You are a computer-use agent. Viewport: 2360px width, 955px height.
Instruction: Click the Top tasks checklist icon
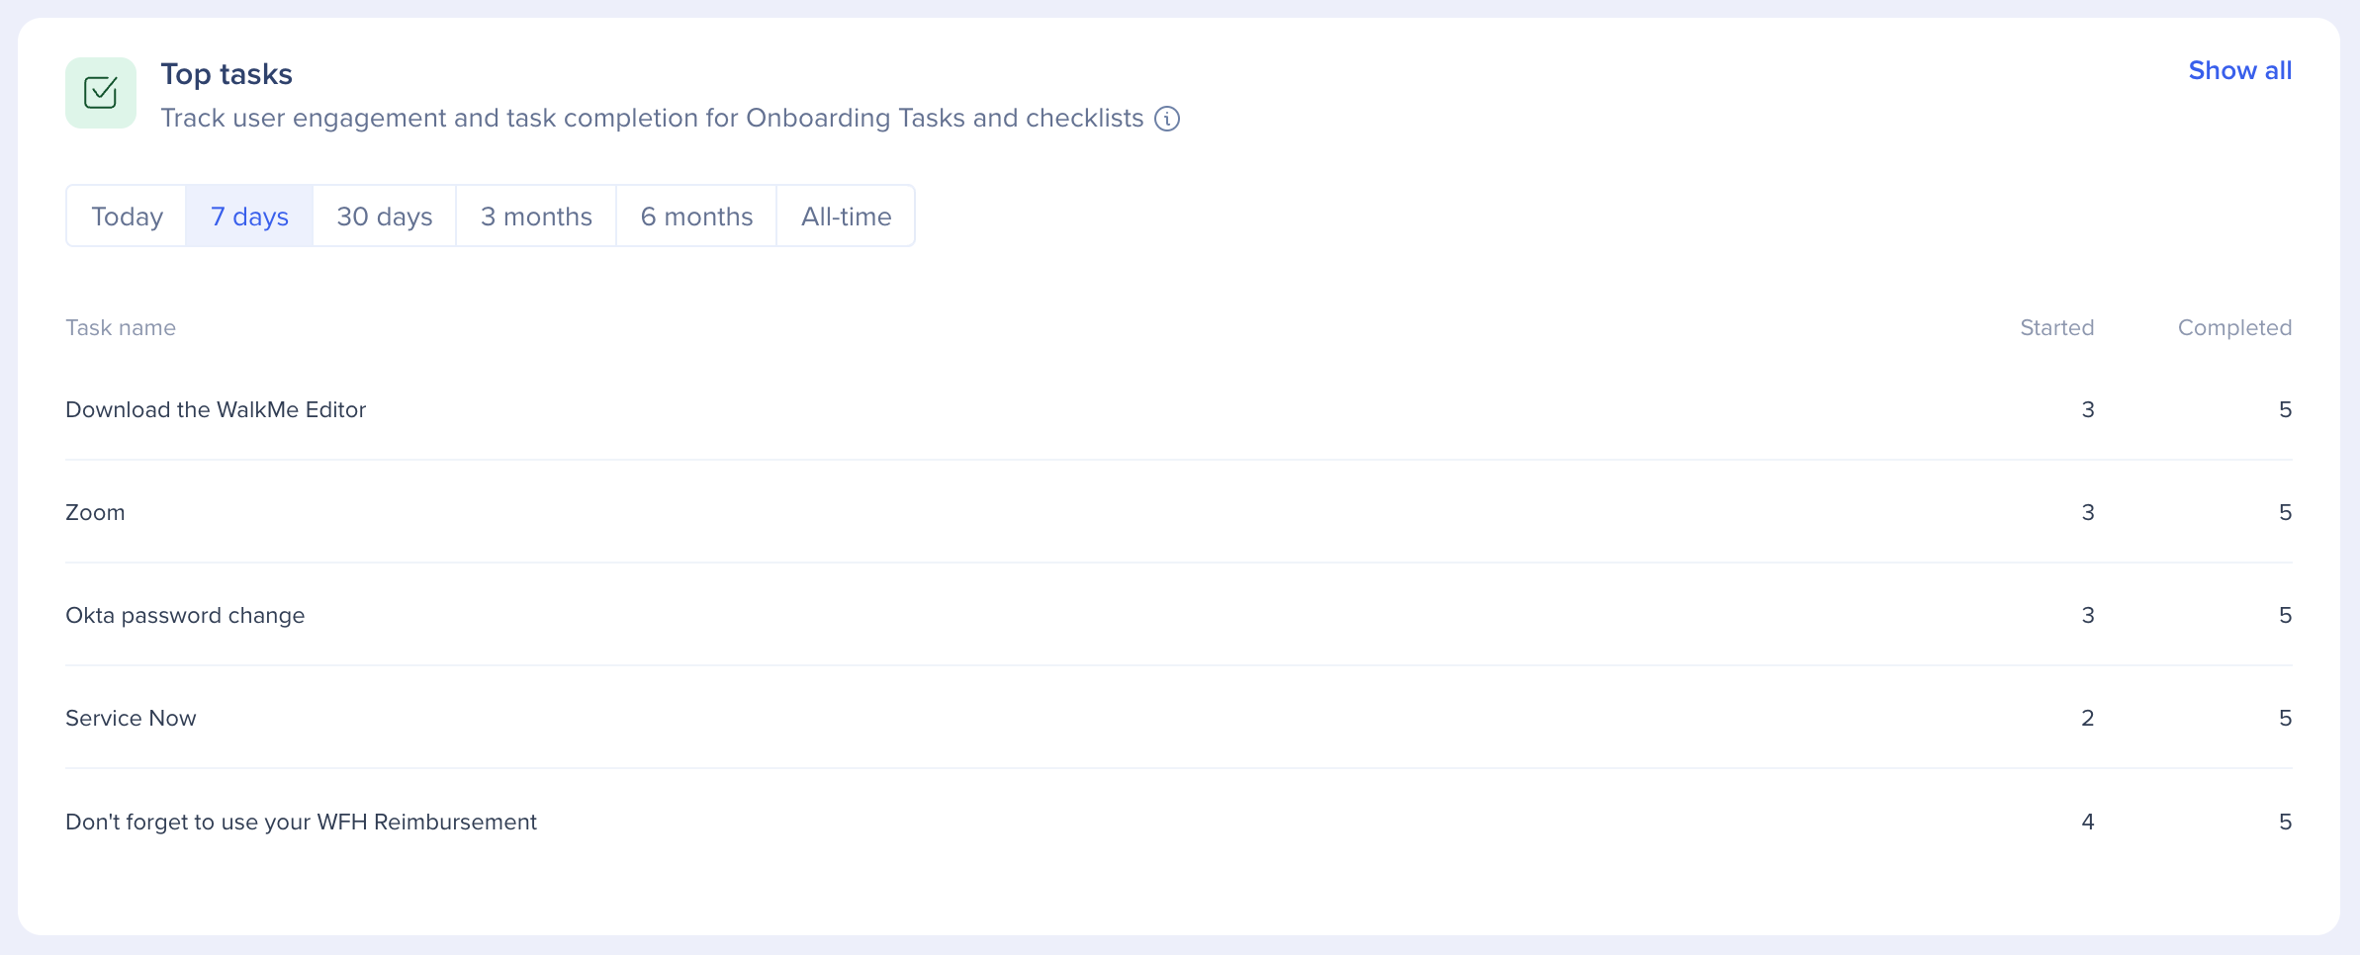click(x=101, y=93)
